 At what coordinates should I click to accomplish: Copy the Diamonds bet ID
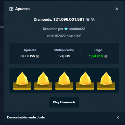(x=88, y=20)
